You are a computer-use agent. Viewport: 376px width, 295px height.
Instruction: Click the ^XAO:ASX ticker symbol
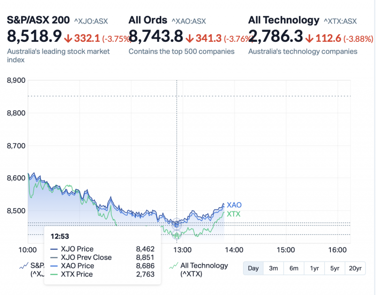[x=188, y=21]
